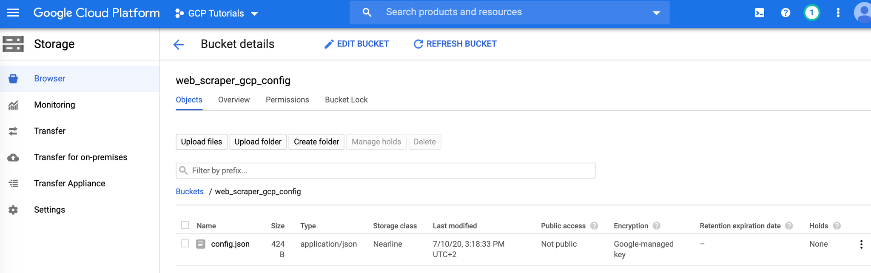This screenshot has height=273, width=871.
Task: Click the Storage class column header
Action: tap(395, 226)
